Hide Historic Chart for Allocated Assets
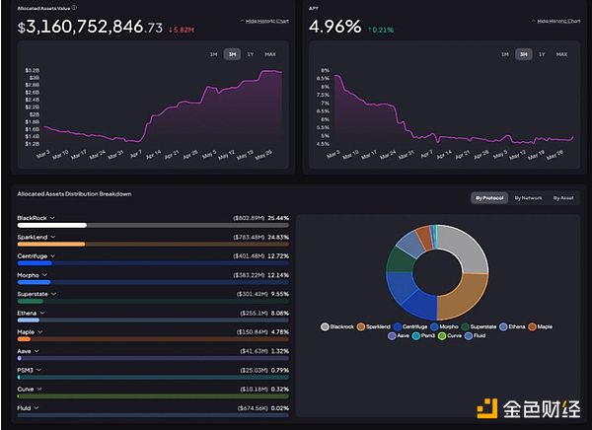Viewport: 592px width, 430px height. (264, 20)
